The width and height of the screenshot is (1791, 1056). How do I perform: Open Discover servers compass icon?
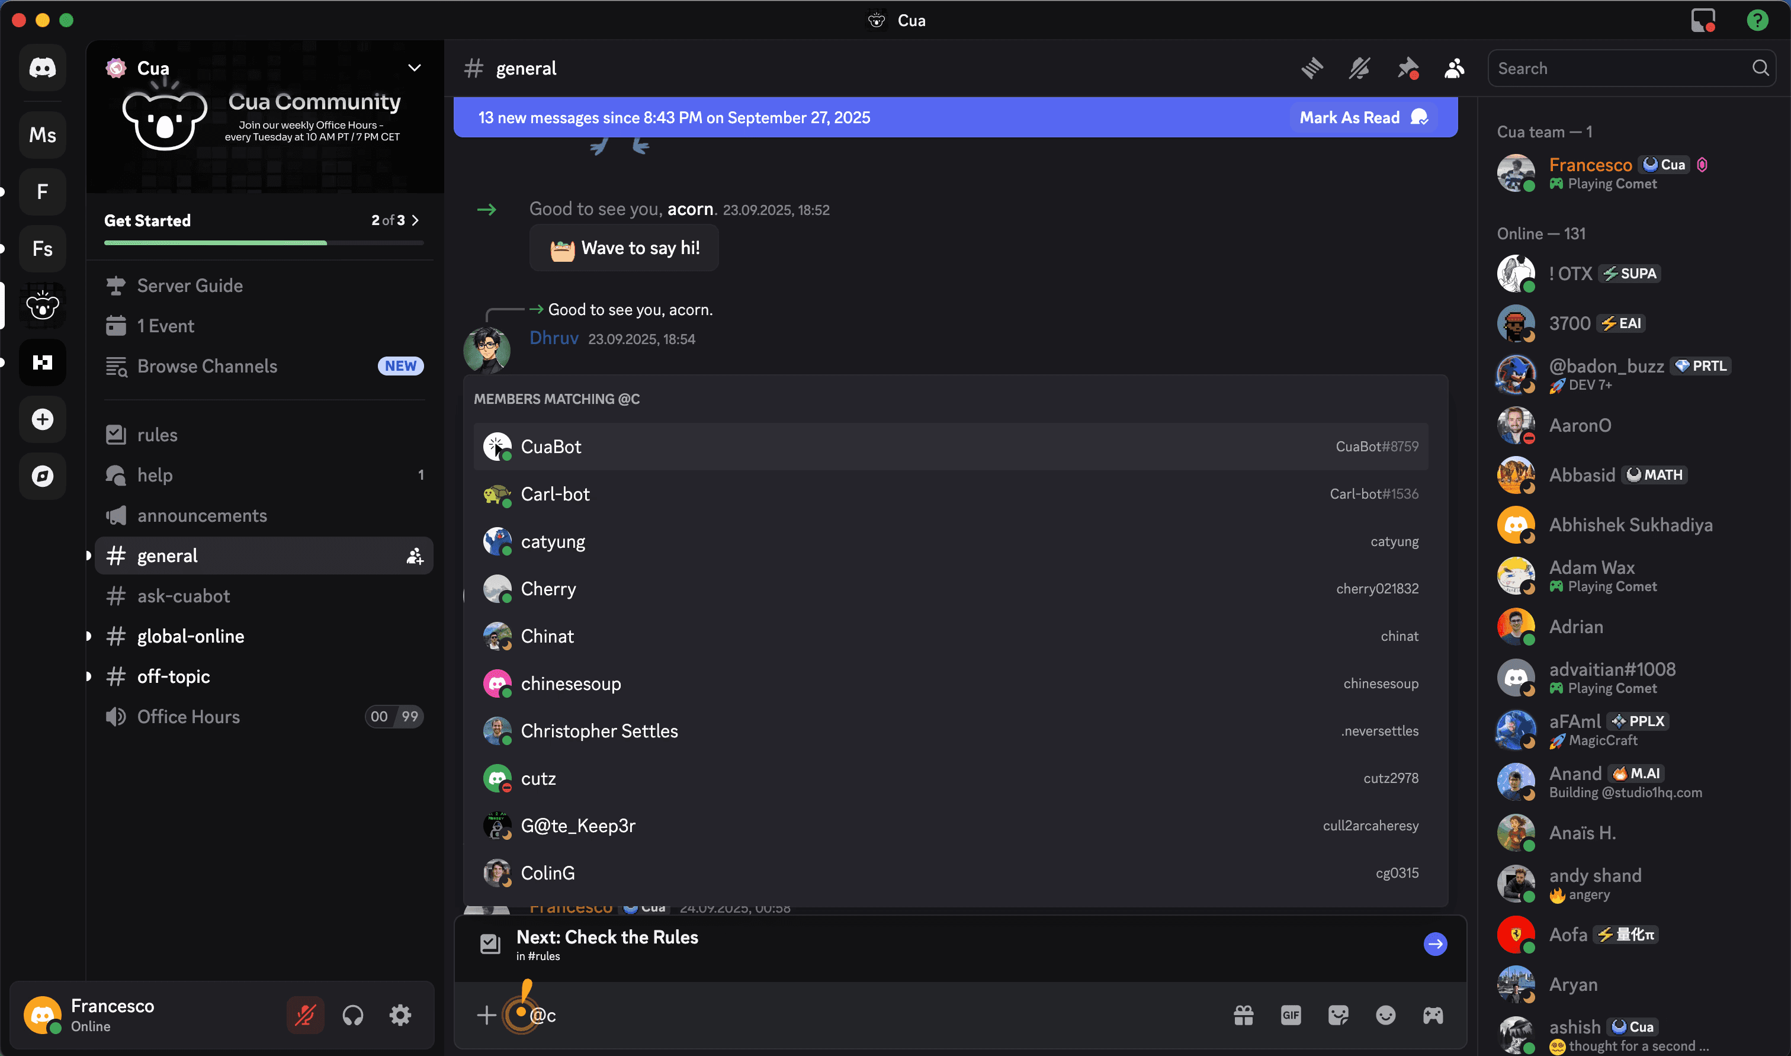click(43, 476)
